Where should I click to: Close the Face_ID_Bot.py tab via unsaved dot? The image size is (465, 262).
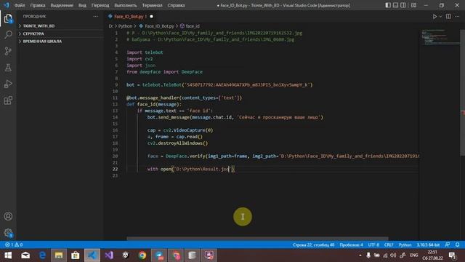152,17
